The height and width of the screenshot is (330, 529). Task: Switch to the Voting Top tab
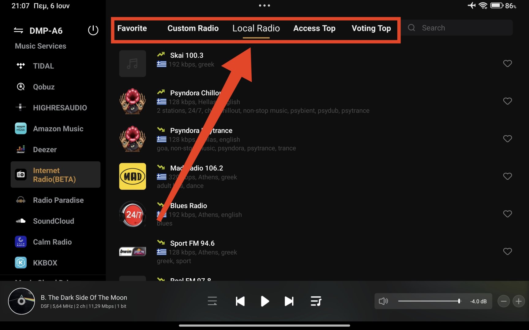371,28
